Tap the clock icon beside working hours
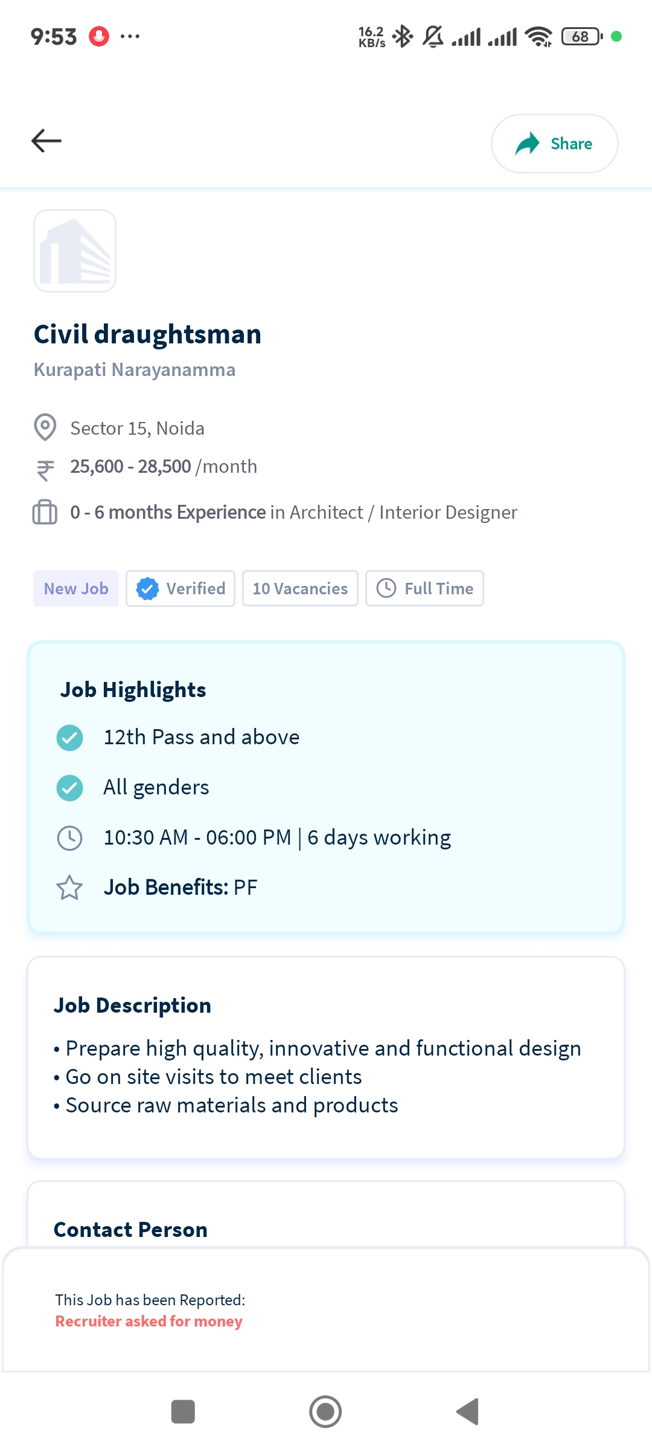The image size is (652, 1451). (69, 838)
